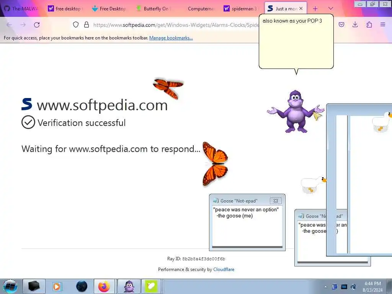Switch to The-MALWARE GitHub tab
The width and height of the screenshot is (392, 294).
click(x=22, y=8)
